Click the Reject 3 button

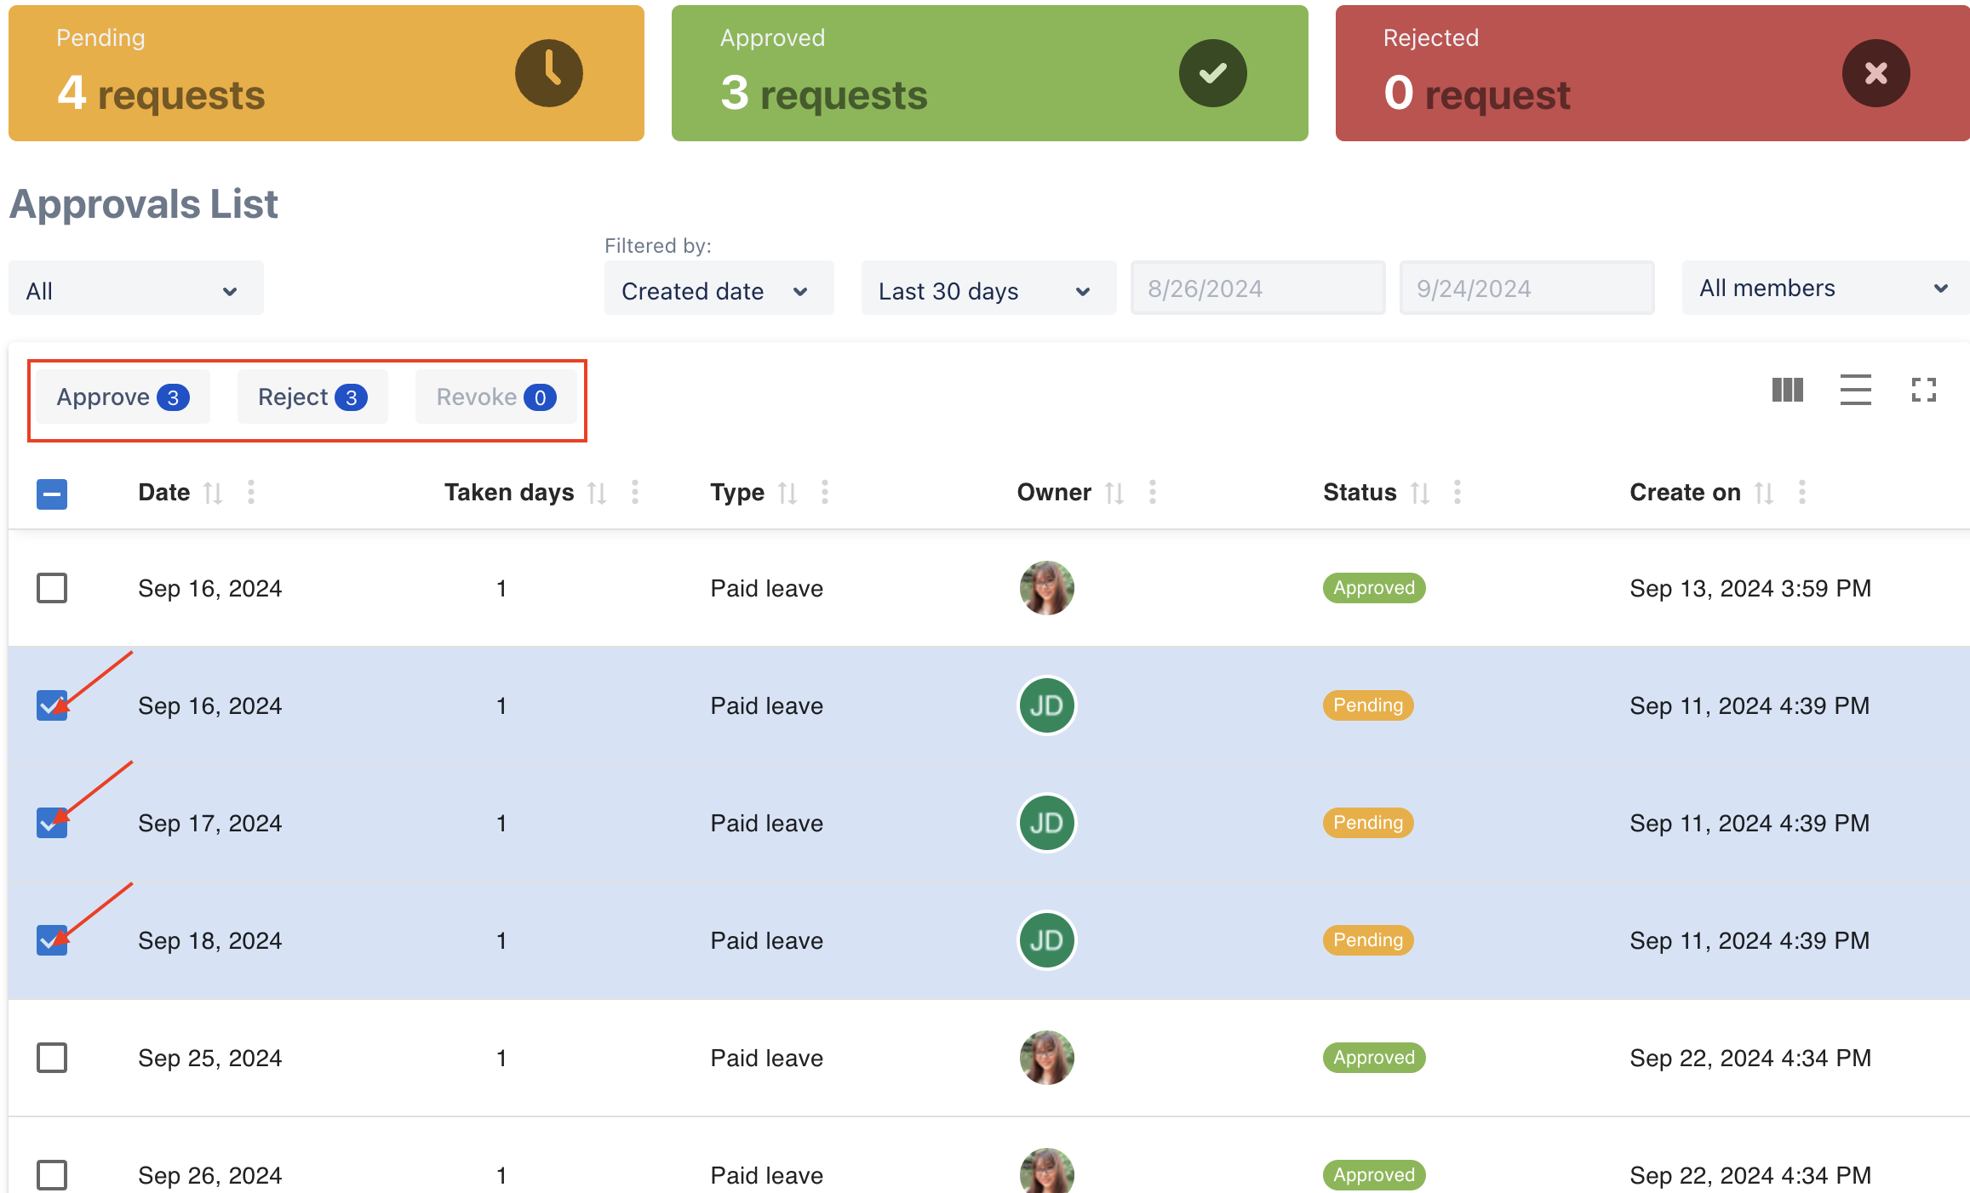311,397
